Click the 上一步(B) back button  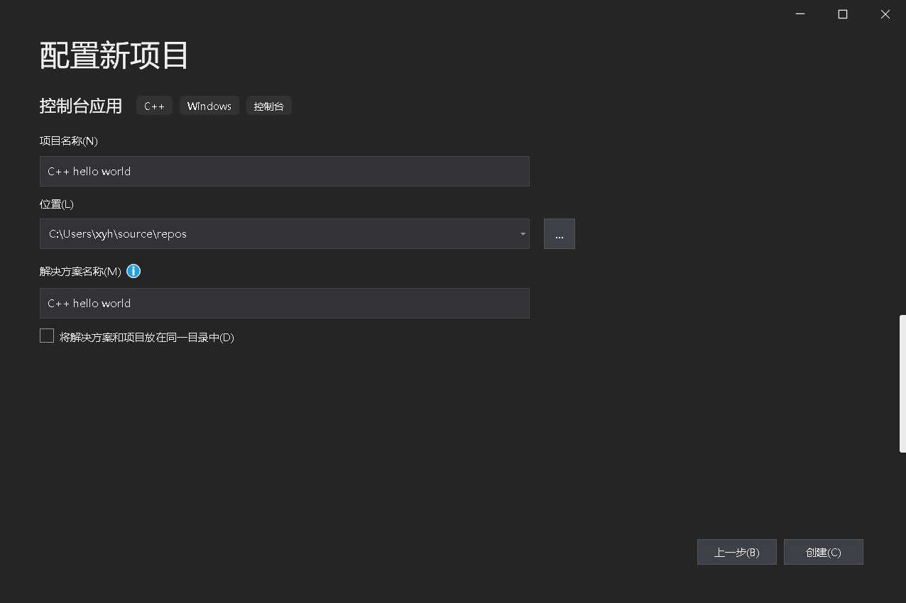pyautogui.click(x=737, y=552)
